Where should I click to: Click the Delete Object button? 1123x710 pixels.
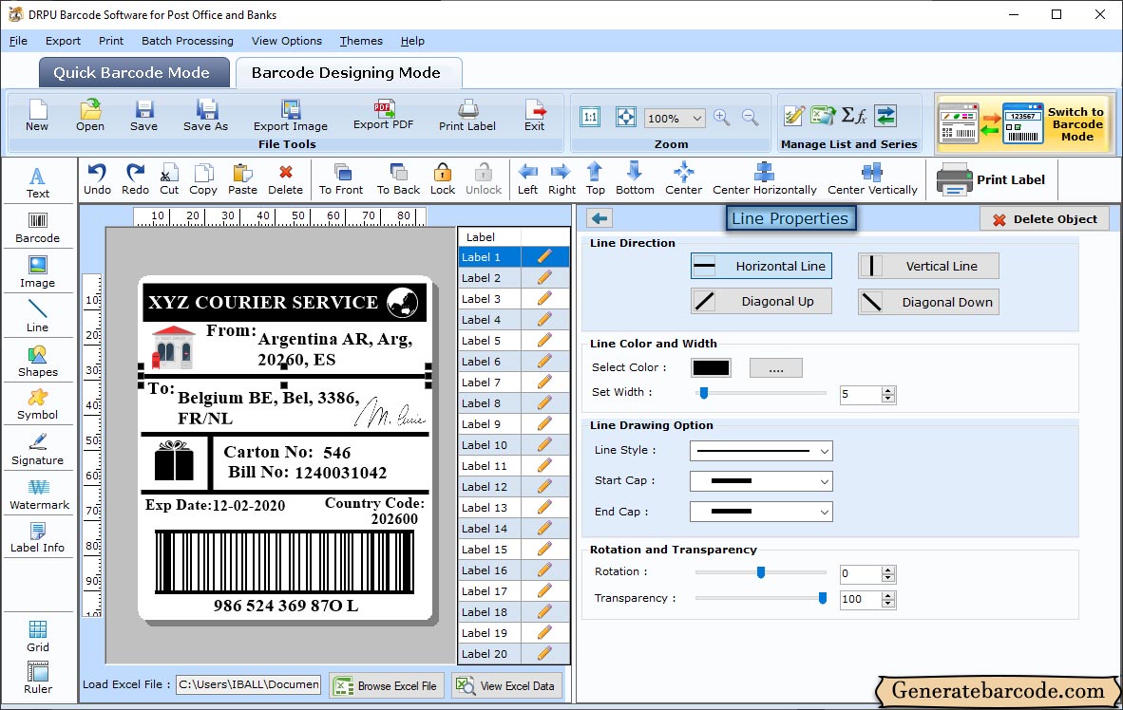tap(1044, 219)
